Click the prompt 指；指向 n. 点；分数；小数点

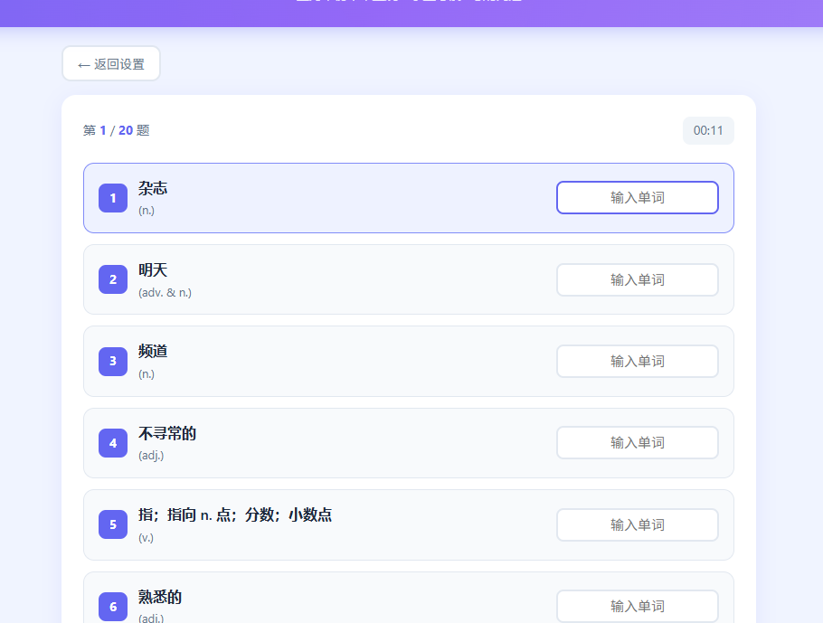(235, 515)
